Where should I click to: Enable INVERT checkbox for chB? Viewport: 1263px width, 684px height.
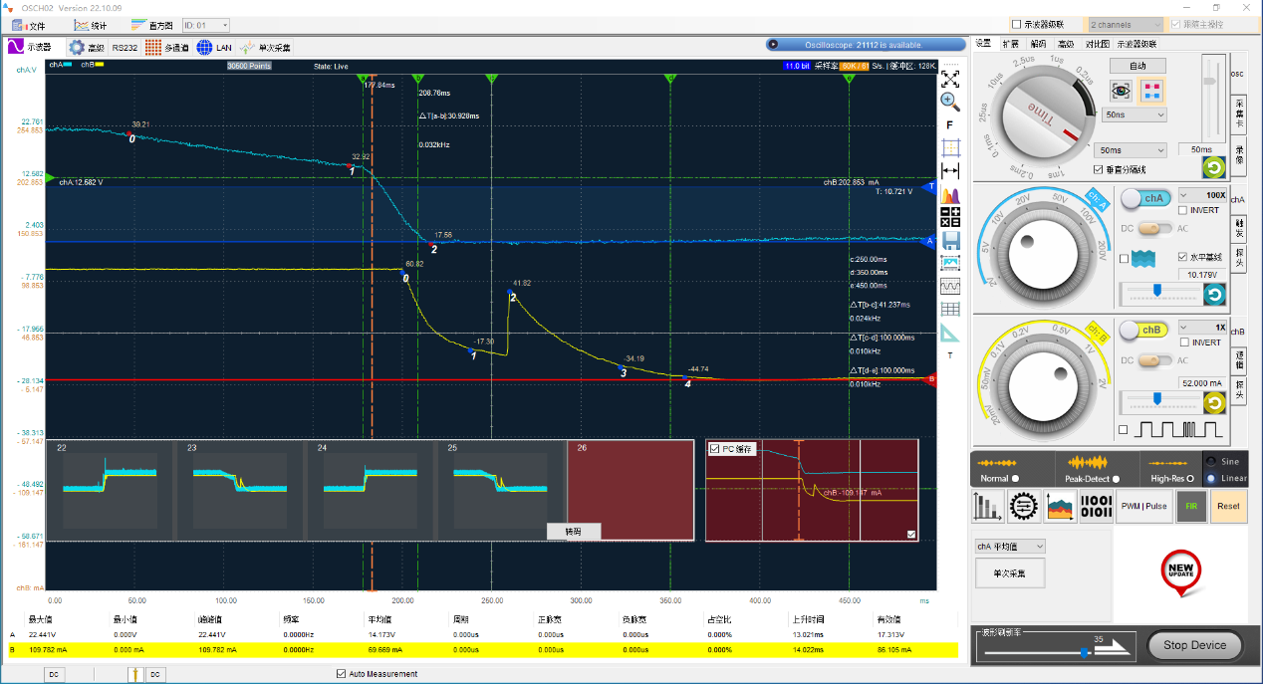1183,342
